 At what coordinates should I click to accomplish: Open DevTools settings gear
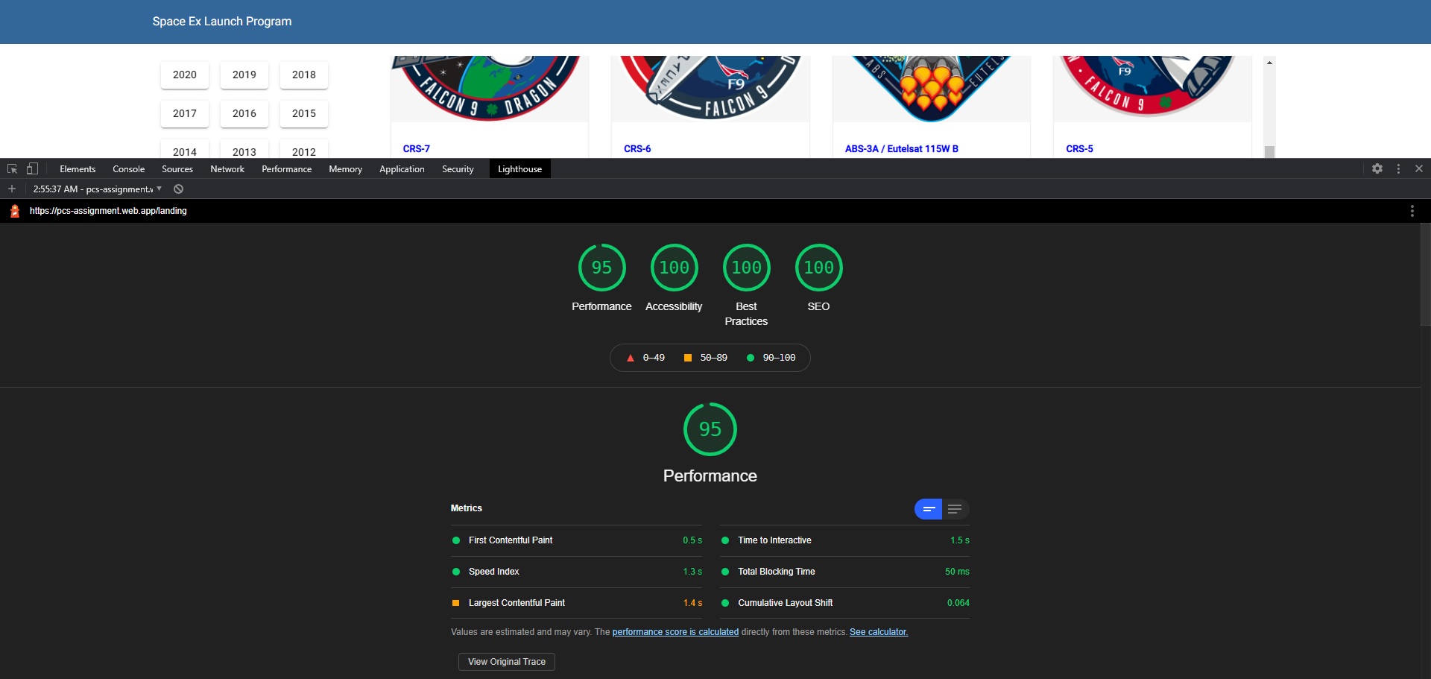pyautogui.click(x=1377, y=169)
